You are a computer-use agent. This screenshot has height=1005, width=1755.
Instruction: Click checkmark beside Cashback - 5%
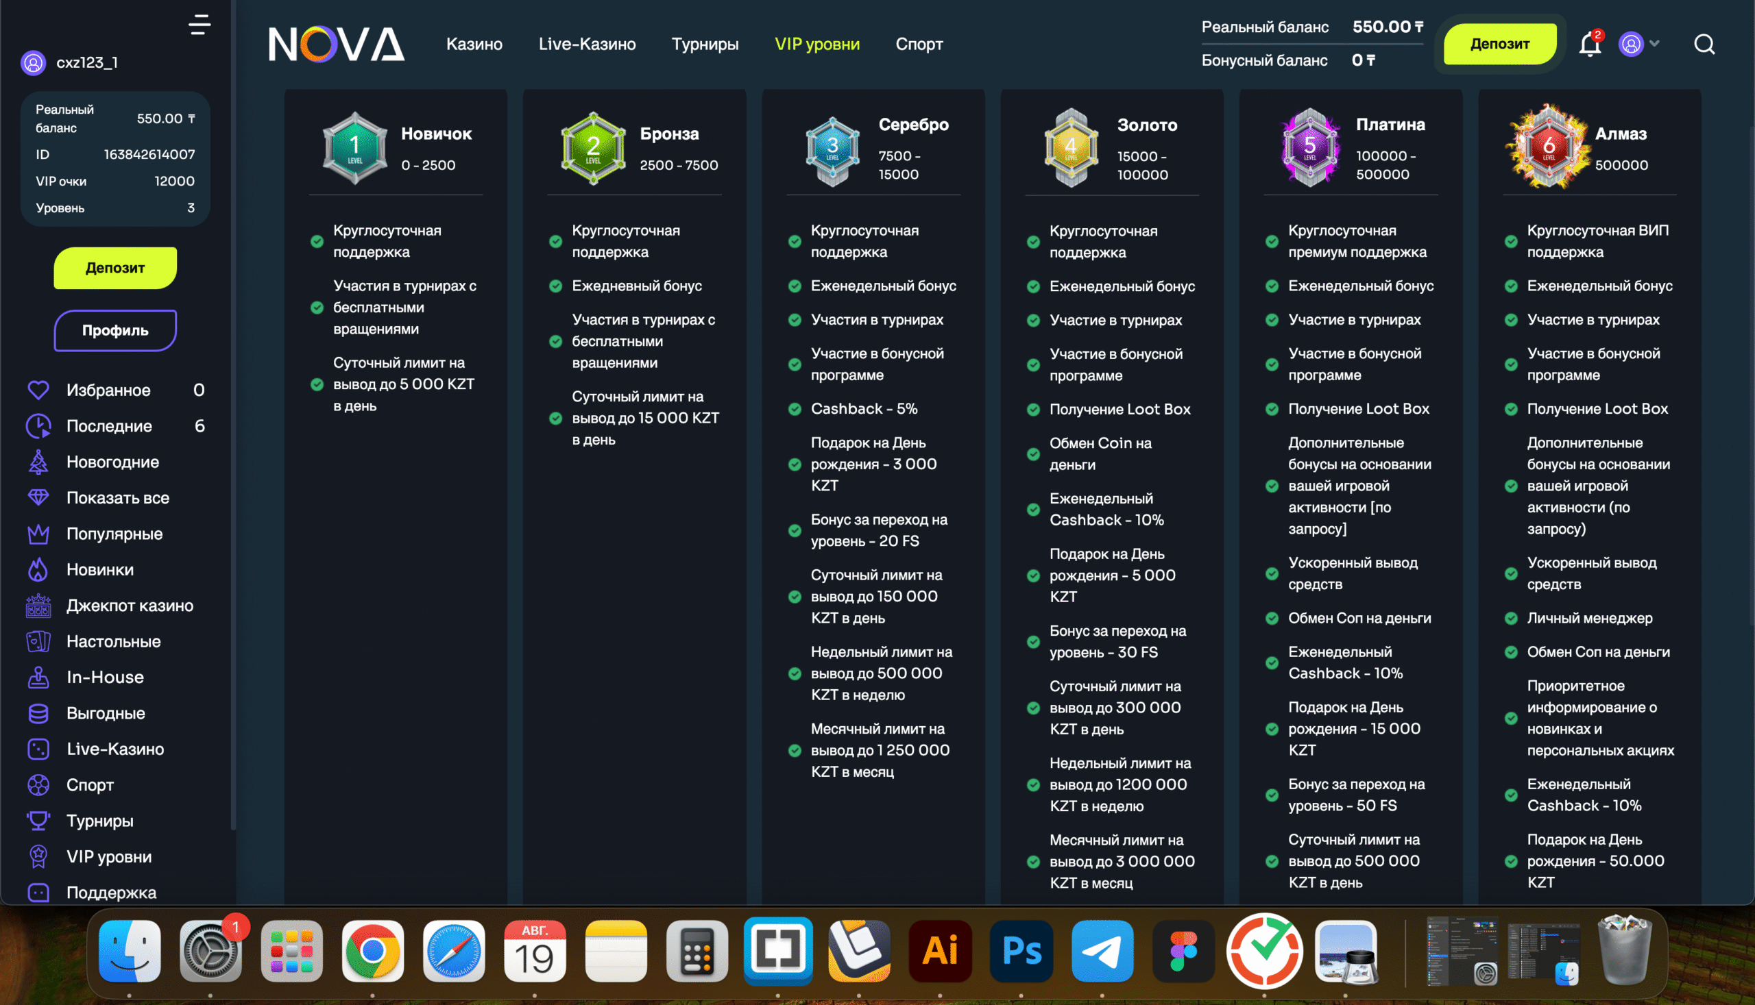(795, 408)
